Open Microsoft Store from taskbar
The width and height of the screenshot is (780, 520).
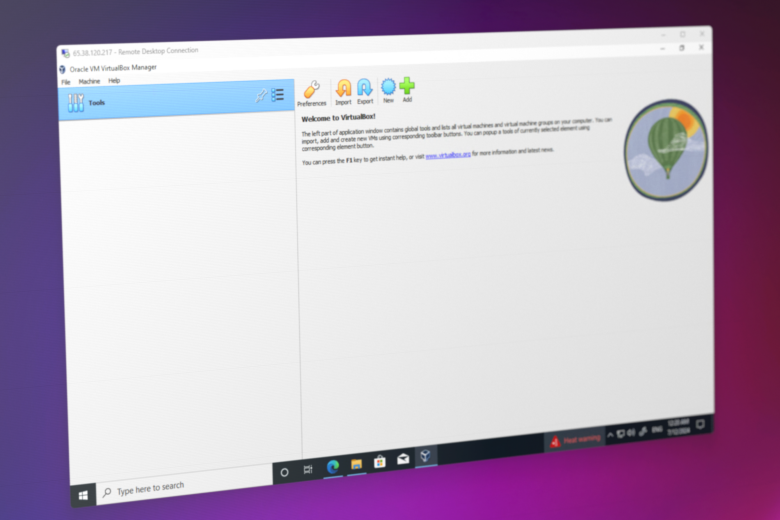point(379,461)
